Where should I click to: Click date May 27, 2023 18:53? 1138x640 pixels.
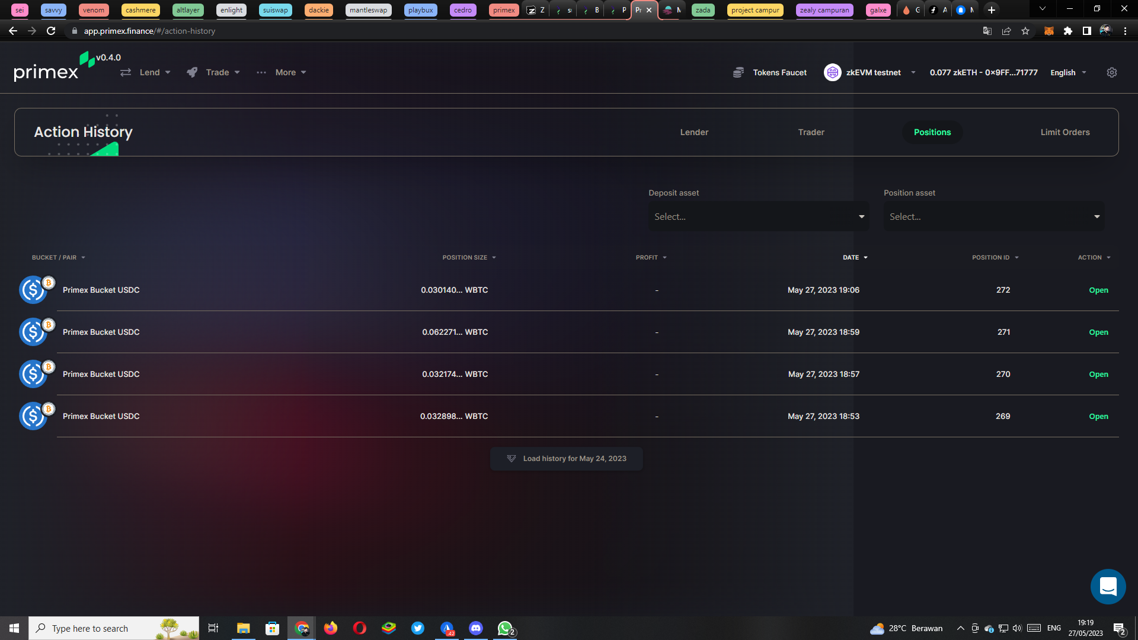pos(823,417)
